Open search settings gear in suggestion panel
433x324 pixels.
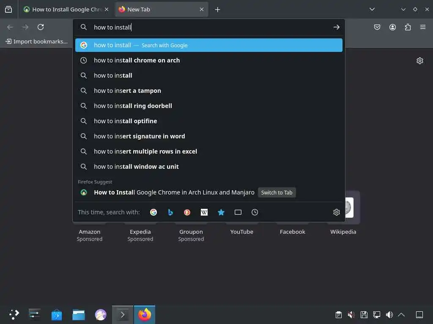336,212
